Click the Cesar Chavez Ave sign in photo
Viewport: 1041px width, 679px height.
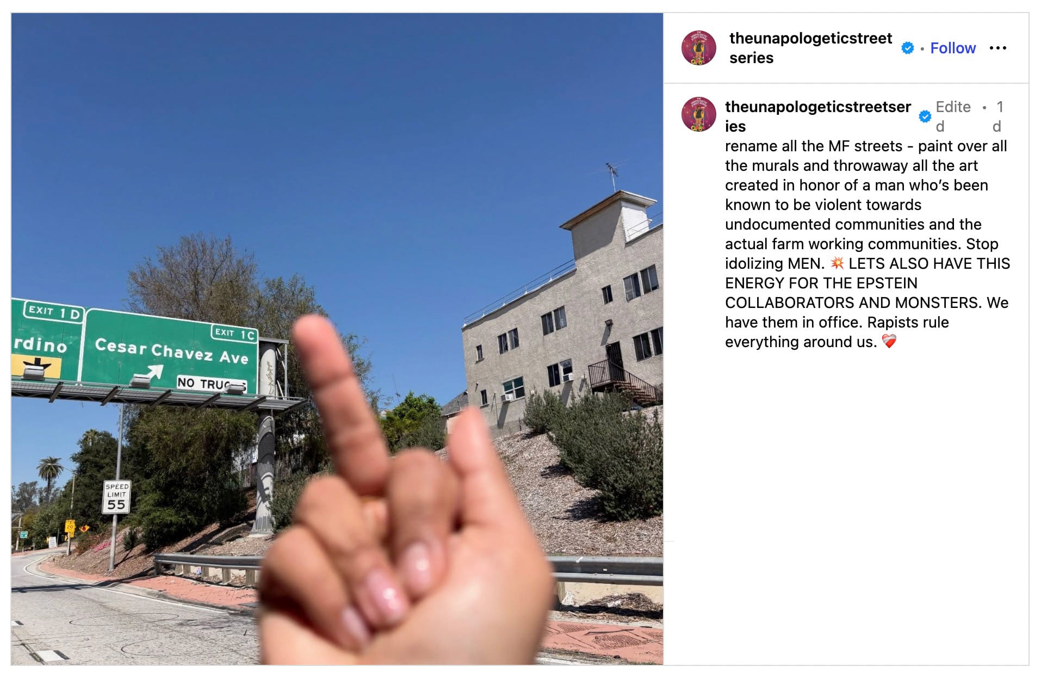(x=170, y=351)
